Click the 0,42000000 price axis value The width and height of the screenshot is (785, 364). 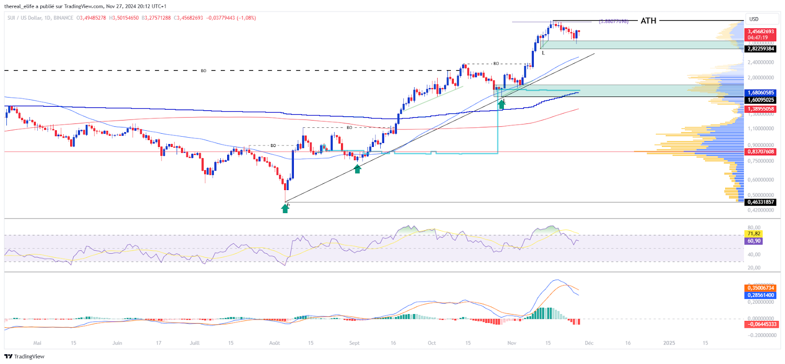pos(760,210)
